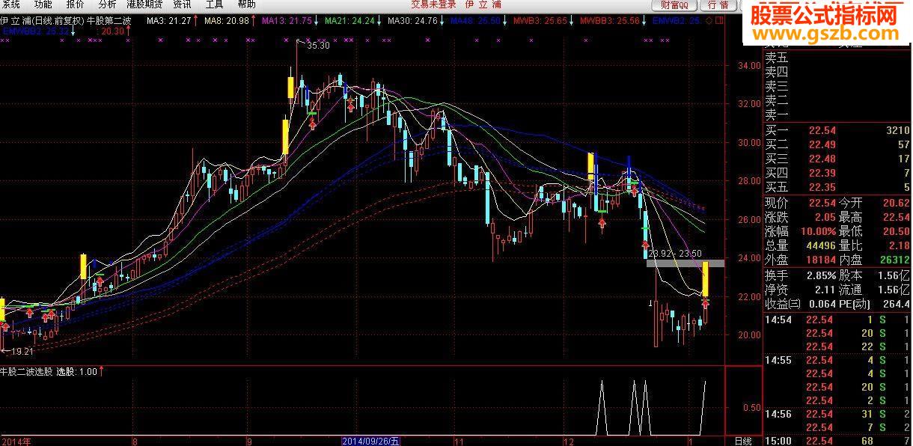
Task: Select the 14:54 trade tick row
Action: tap(837, 320)
